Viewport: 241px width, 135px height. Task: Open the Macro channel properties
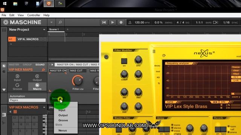click(x=37, y=87)
